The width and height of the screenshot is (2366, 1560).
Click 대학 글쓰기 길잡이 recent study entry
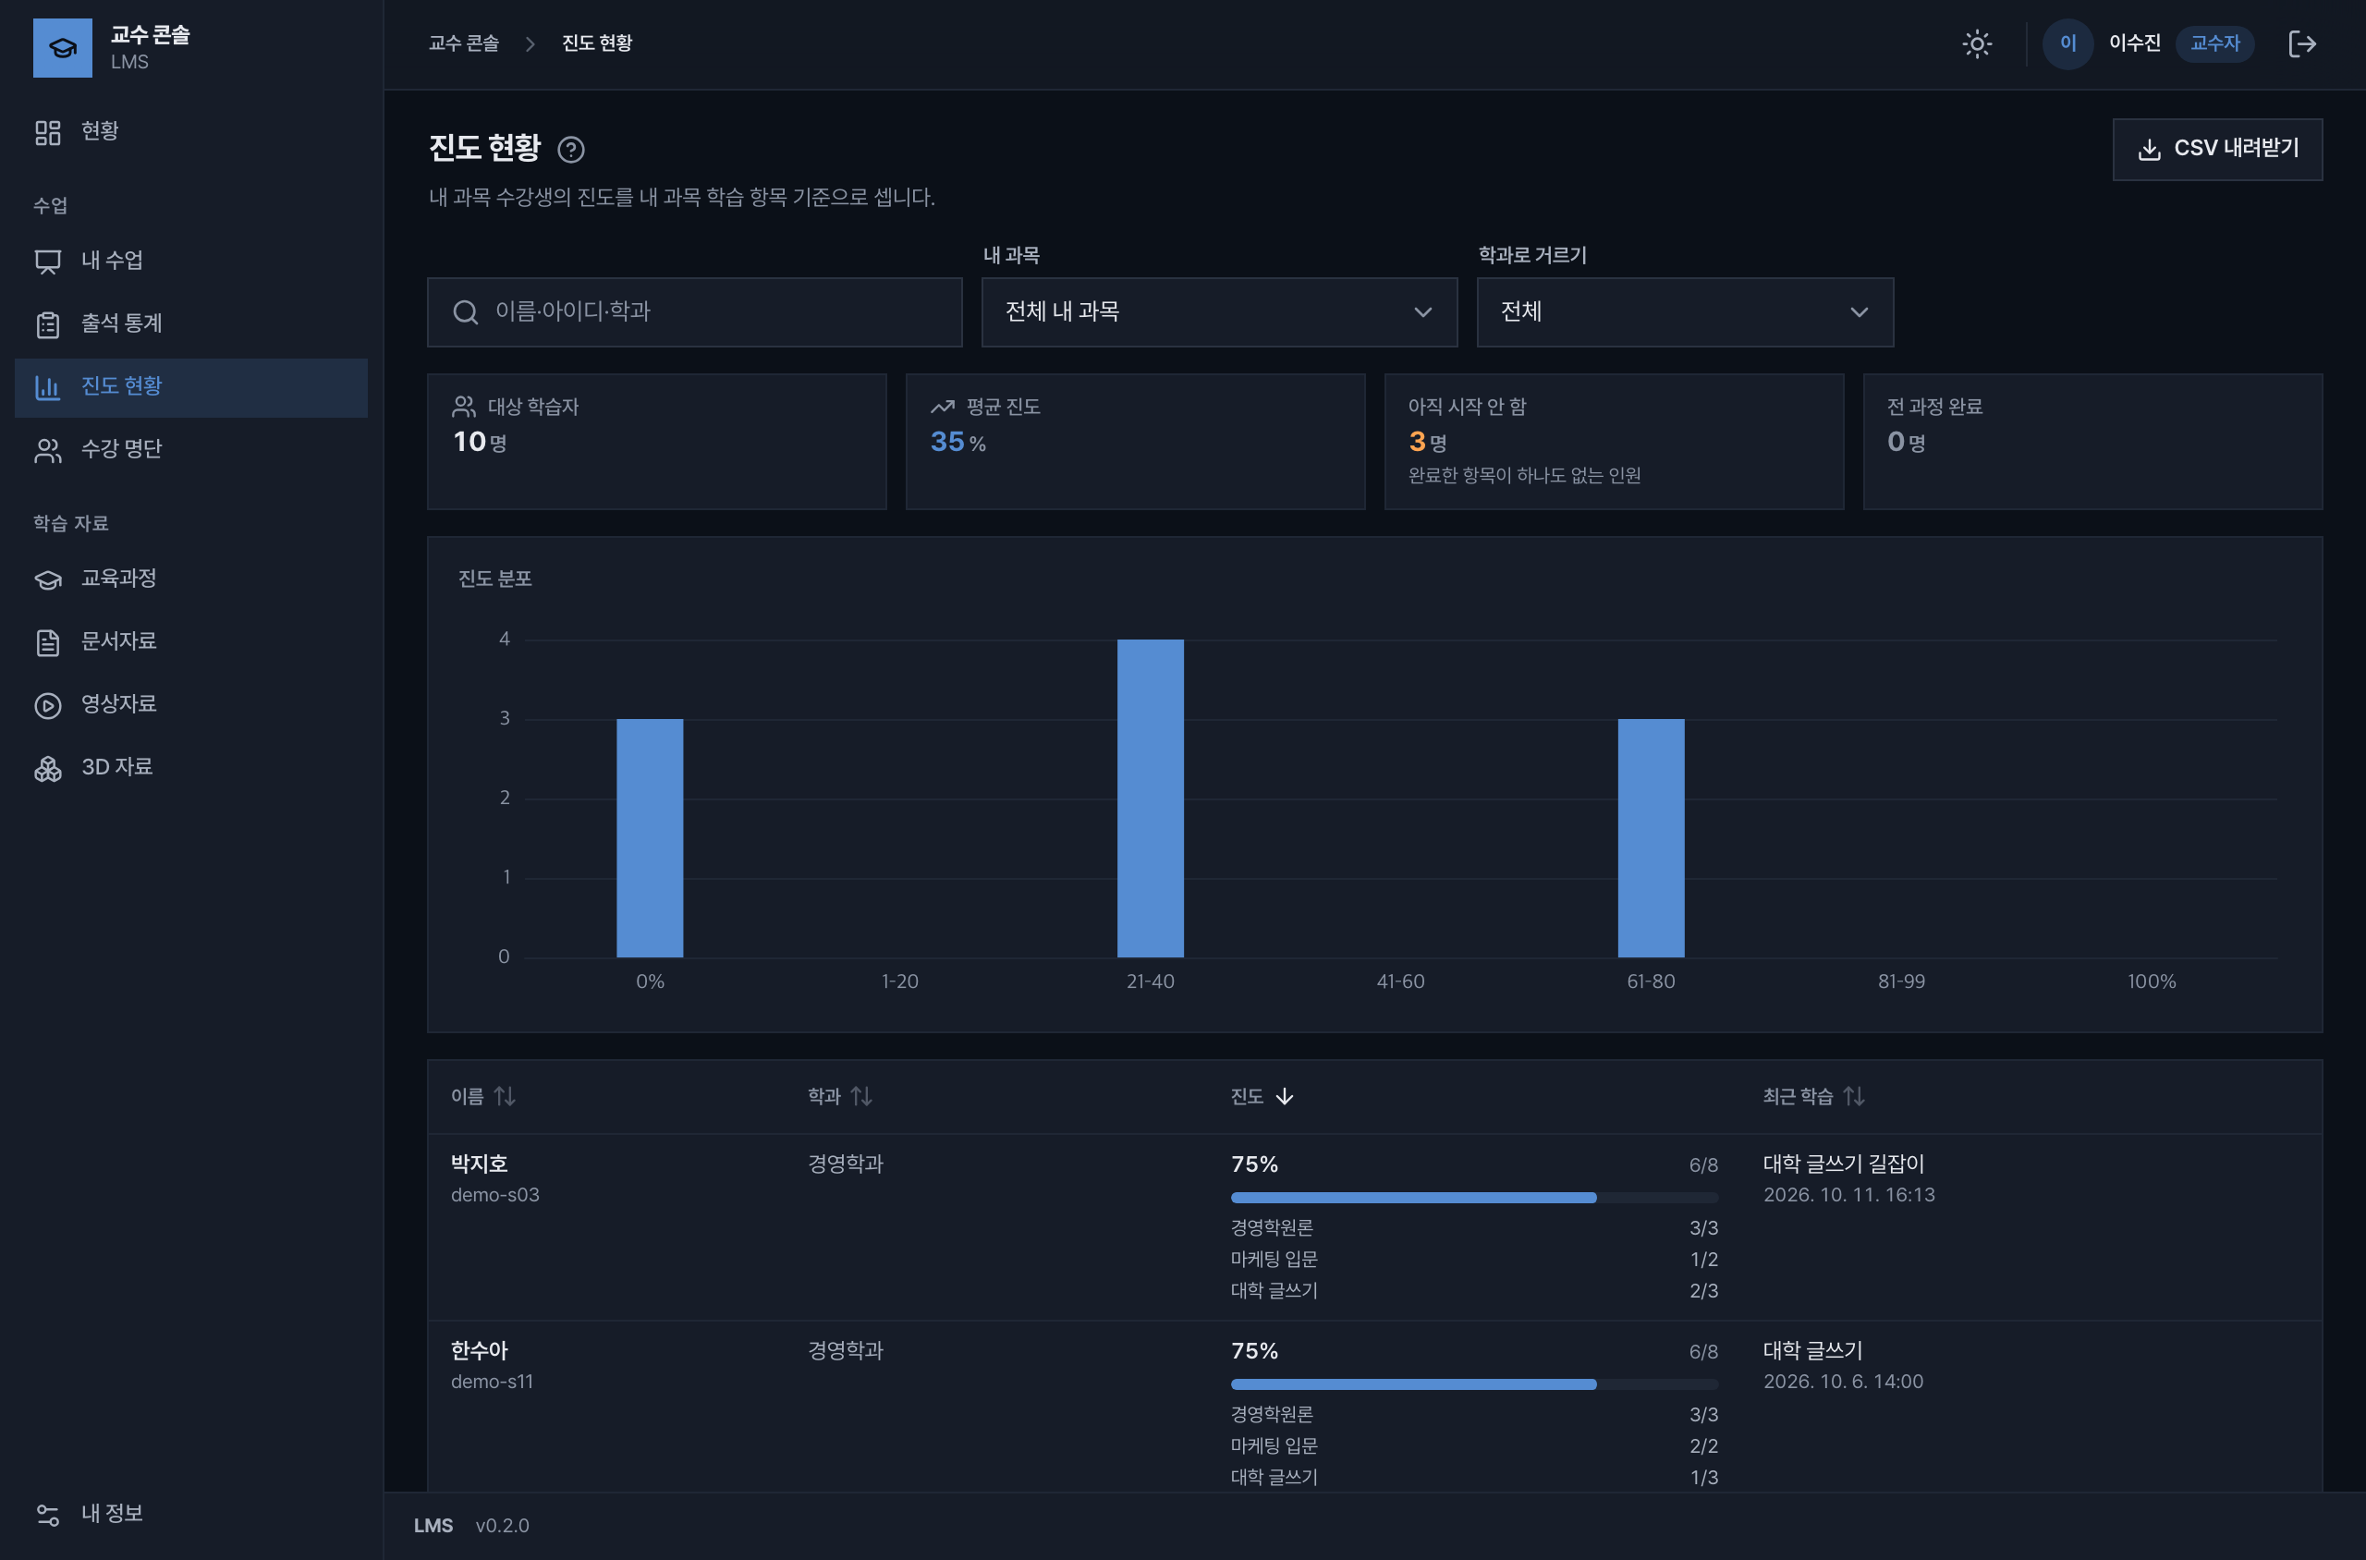point(1844,1164)
